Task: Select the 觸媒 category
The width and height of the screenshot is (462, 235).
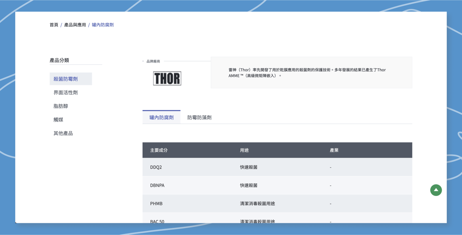Action: (x=58, y=120)
